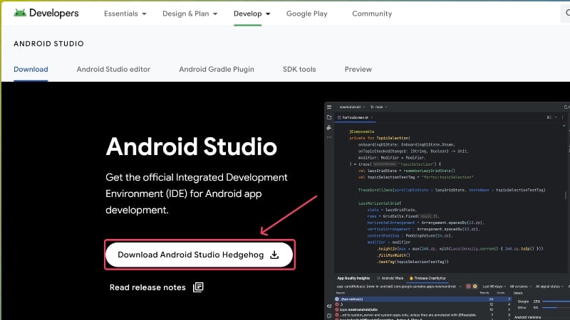Click the release notes document icon

point(198,287)
